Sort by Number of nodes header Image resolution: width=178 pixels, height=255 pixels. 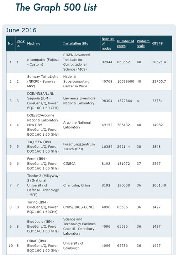point(108,43)
